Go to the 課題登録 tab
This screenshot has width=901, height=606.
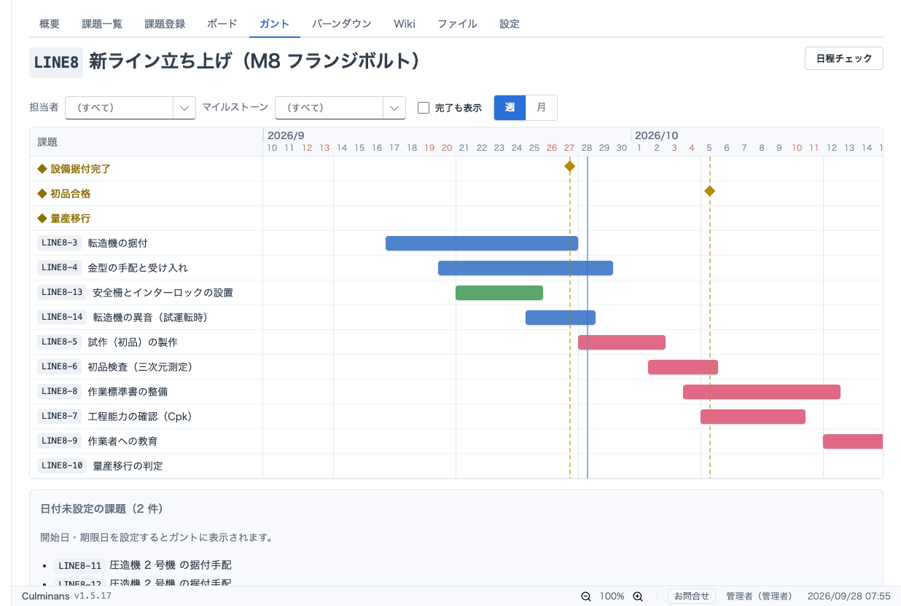(x=165, y=23)
